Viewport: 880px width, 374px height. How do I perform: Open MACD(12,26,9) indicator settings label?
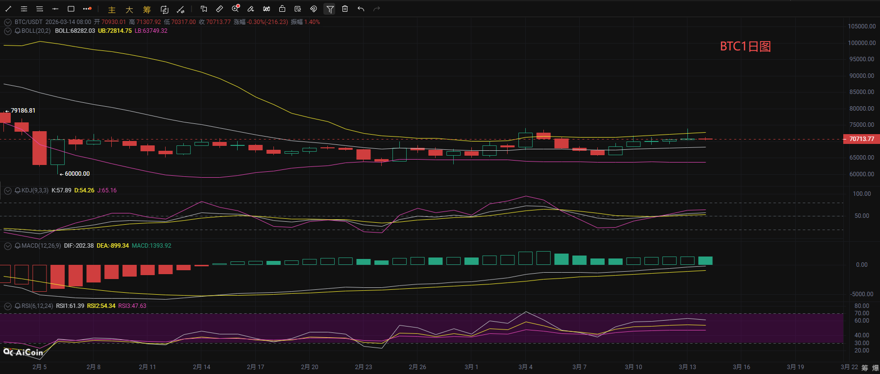pyautogui.click(x=41, y=246)
